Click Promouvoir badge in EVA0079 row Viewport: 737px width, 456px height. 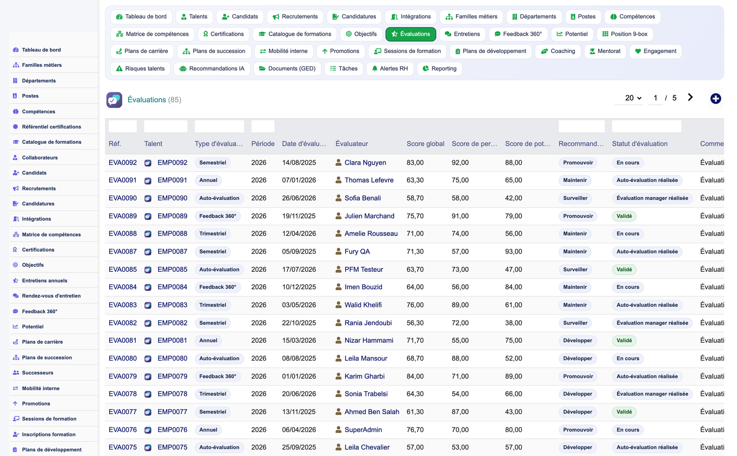click(578, 376)
